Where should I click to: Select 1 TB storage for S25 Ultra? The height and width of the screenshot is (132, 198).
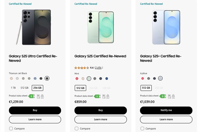13,88
